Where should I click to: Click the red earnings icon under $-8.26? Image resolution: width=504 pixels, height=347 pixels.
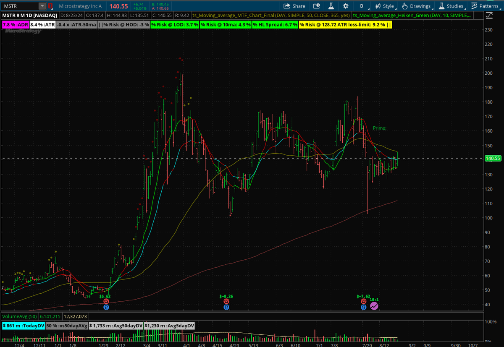[226, 301]
